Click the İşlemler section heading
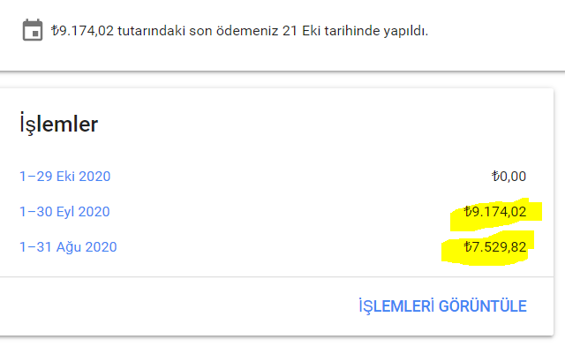The image size is (565, 347). point(58,124)
